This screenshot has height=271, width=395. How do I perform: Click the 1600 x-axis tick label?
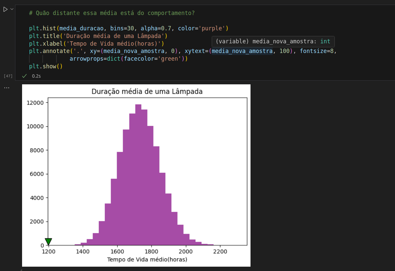117,252
